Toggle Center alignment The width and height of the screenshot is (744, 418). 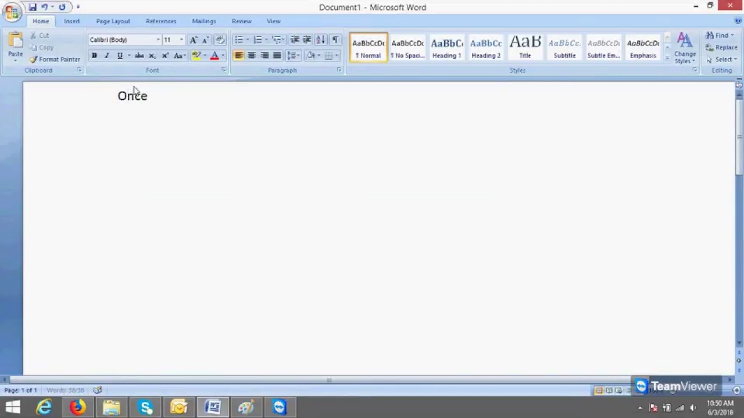point(252,56)
